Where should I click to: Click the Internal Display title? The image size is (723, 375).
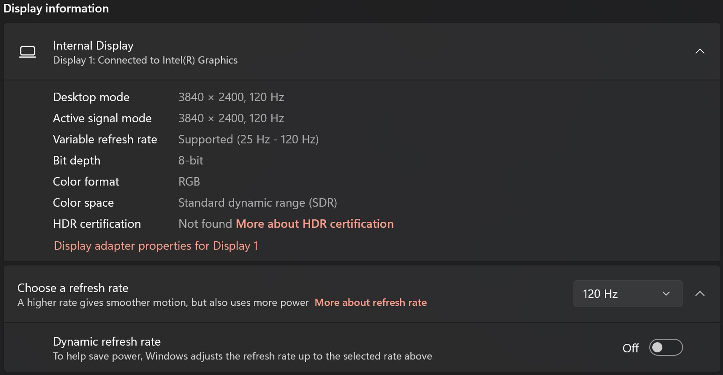pyautogui.click(x=93, y=46)
